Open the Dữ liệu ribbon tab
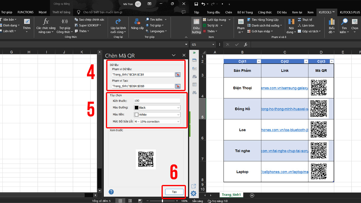Viewport: 361px width, 203px height. tap(282, 12)
